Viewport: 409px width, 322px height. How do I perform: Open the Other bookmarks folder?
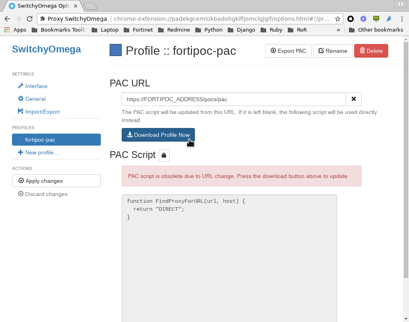(x=376, y=30)
